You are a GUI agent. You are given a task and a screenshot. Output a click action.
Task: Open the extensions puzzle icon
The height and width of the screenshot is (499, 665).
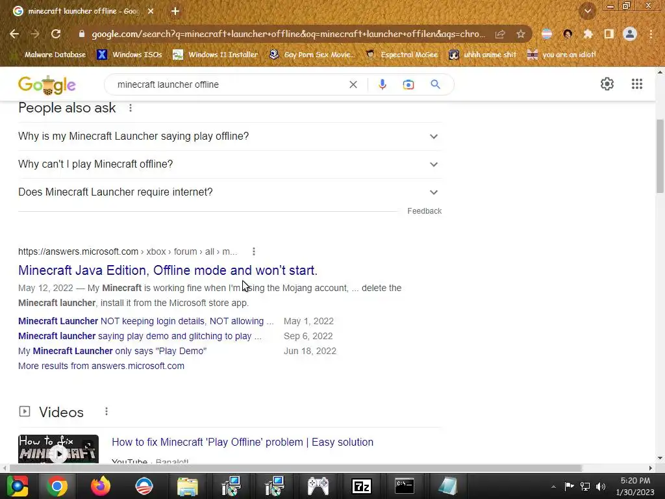point(588,34)
